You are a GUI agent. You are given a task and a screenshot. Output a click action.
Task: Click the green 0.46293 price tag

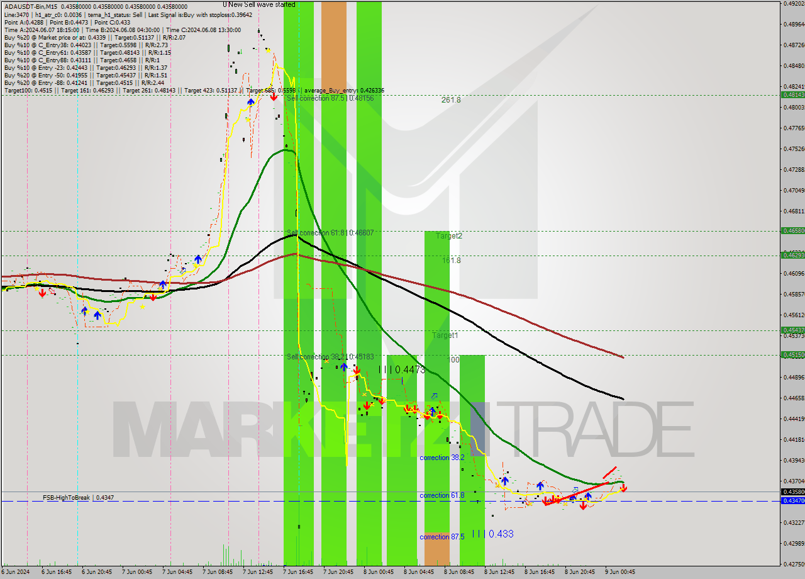(792, 255)
